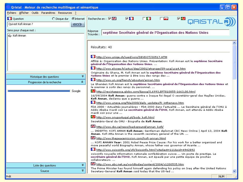Click the flag beside the unige.ch result
The height and width of the screenshot is (182, 243).
tap(93, 57)
